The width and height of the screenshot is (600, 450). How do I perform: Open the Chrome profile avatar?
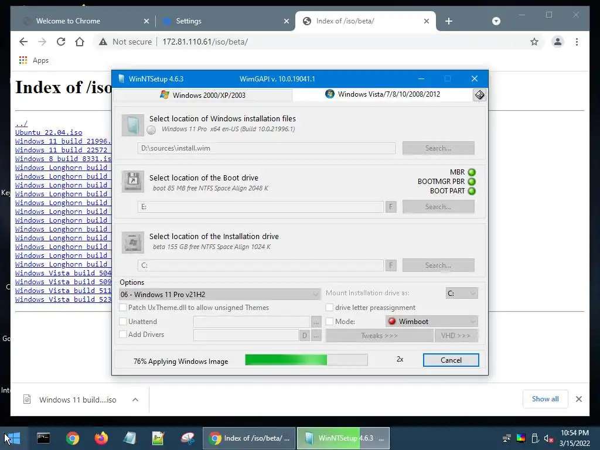pyautogui.click(x=558, y=42)
